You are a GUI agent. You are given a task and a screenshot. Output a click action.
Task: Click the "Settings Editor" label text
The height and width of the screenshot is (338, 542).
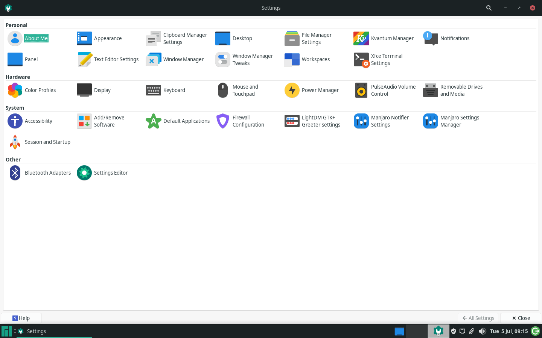tap(111, 173)
